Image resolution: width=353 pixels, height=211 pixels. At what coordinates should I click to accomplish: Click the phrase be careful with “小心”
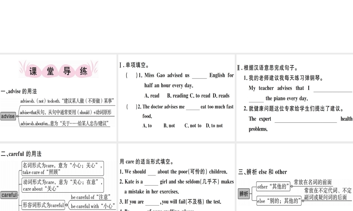[x=93, y=206]
